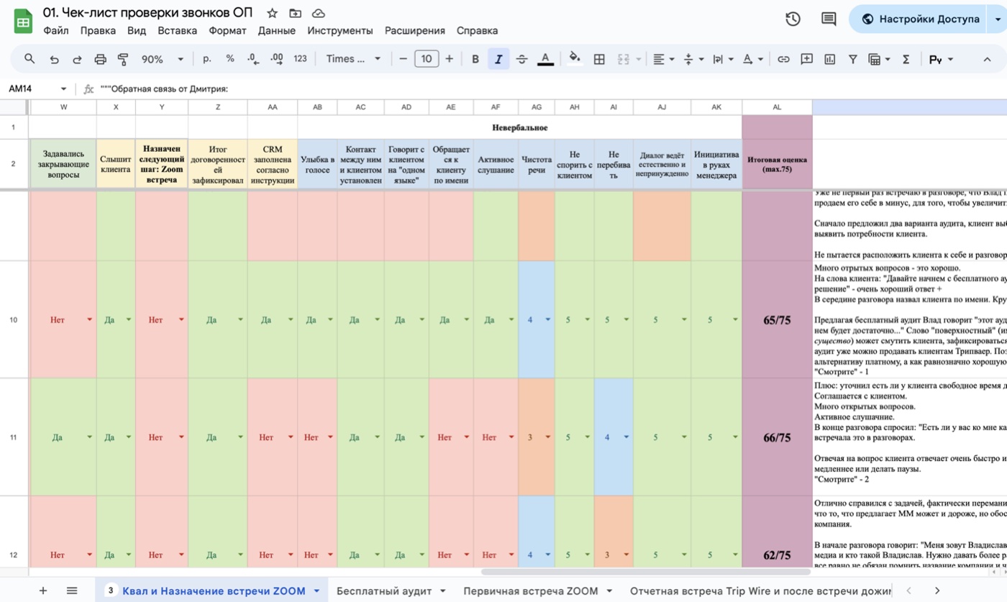Toggle strikethrough formatting

521,59
